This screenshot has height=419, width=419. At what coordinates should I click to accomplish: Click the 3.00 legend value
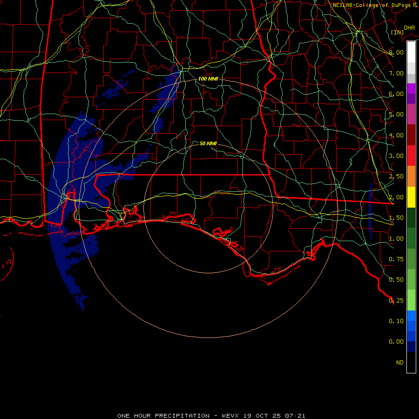coord(396,156)
